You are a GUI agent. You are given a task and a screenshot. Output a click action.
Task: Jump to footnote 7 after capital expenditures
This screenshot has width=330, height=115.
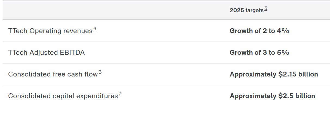pos(120,94)
